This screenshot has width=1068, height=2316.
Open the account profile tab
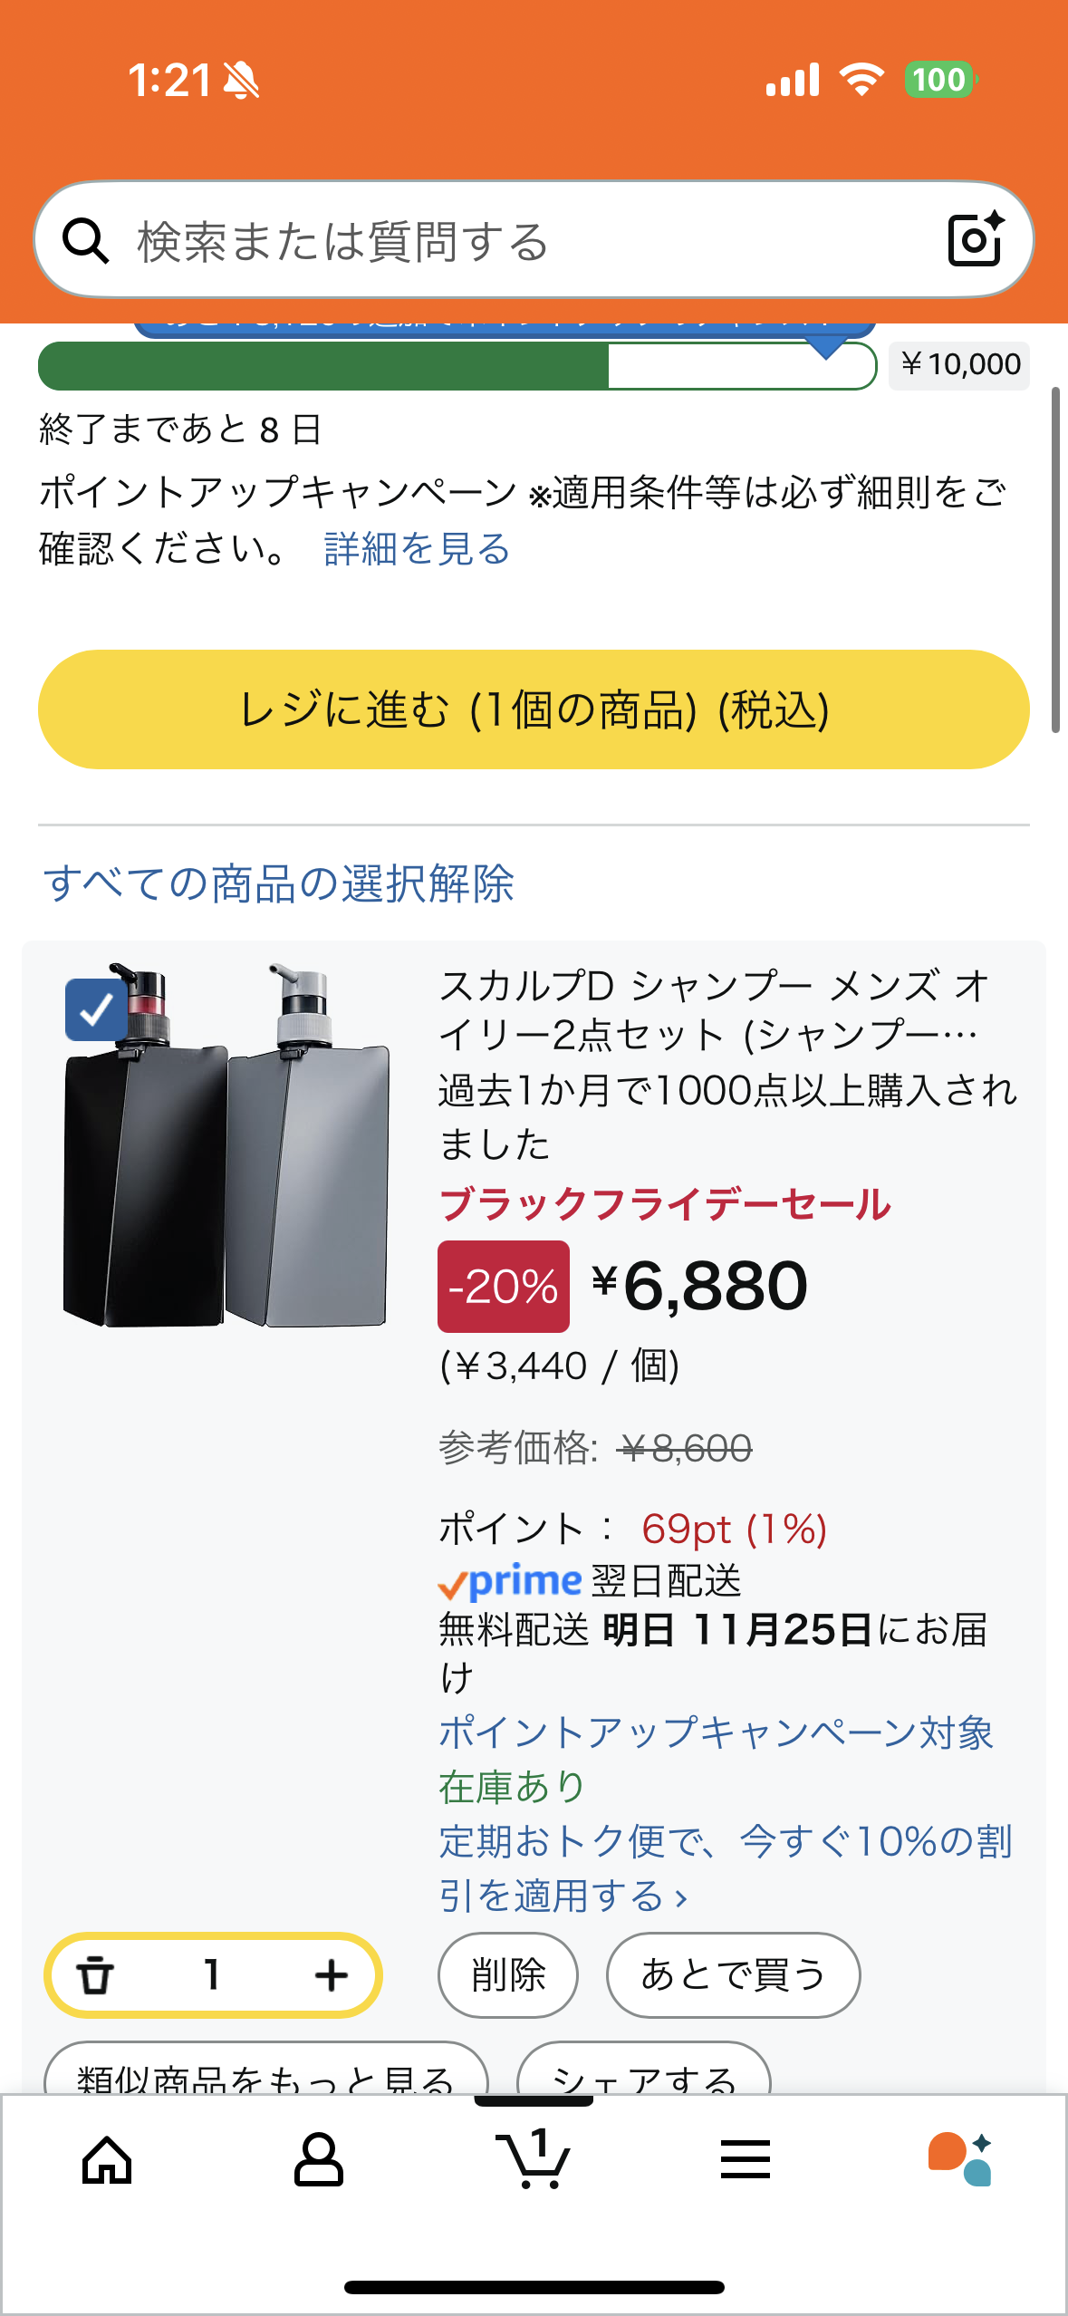319,2161
